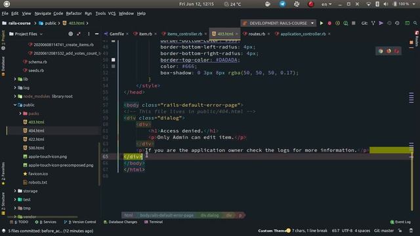Open the File menu
420x236 pixels.
click(5, 13)
